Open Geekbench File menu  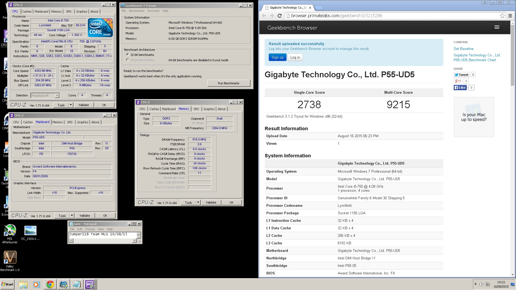click(124, 11)
